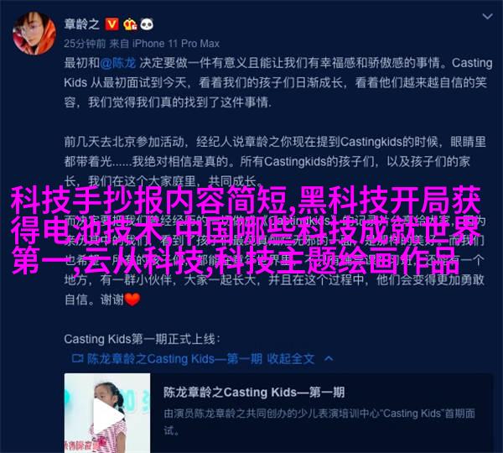Open the 章龄之 username link

pyautogui.click(x=82, y=24)
